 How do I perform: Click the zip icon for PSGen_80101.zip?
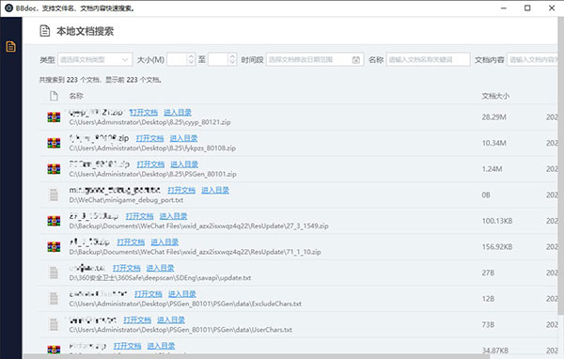point(54,169)
